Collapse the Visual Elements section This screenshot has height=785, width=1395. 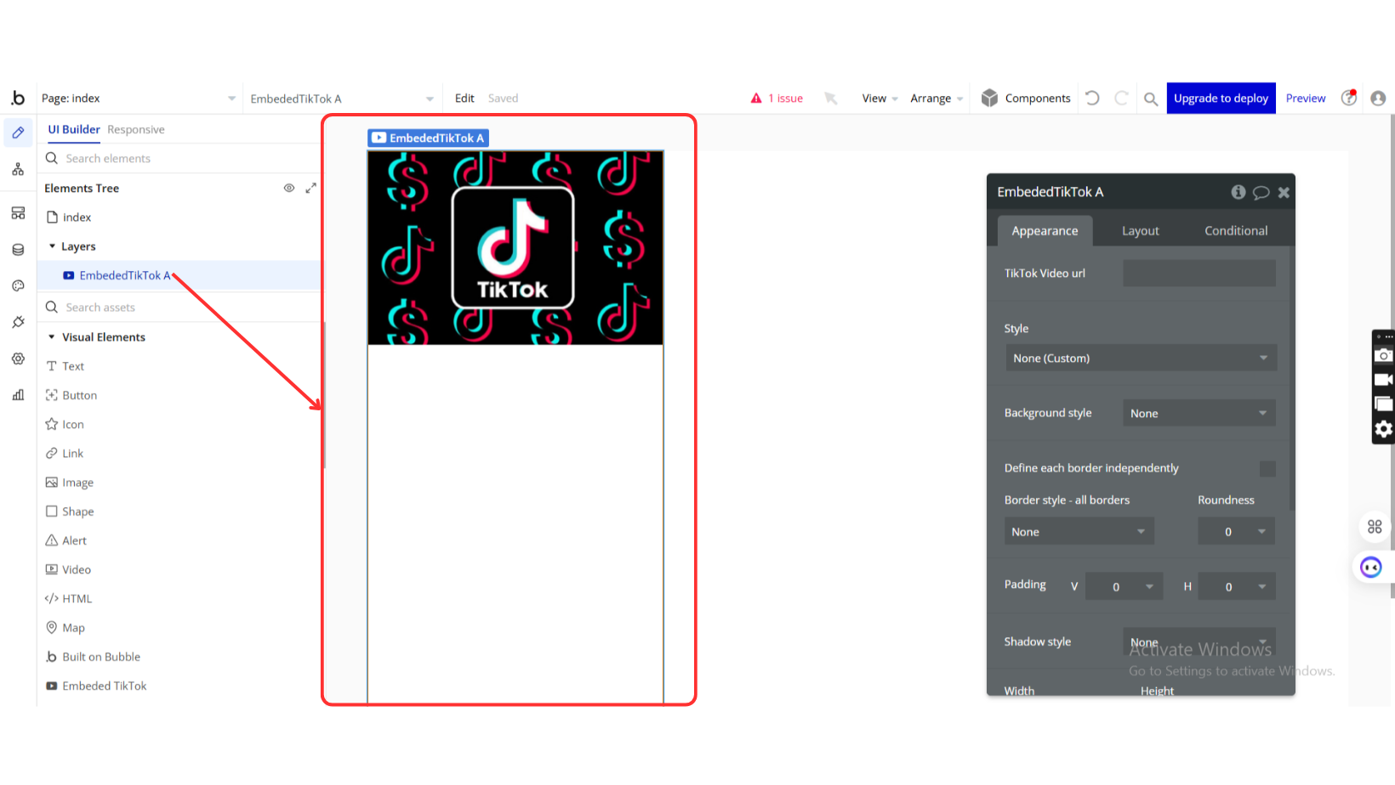(x=52, y=337)
